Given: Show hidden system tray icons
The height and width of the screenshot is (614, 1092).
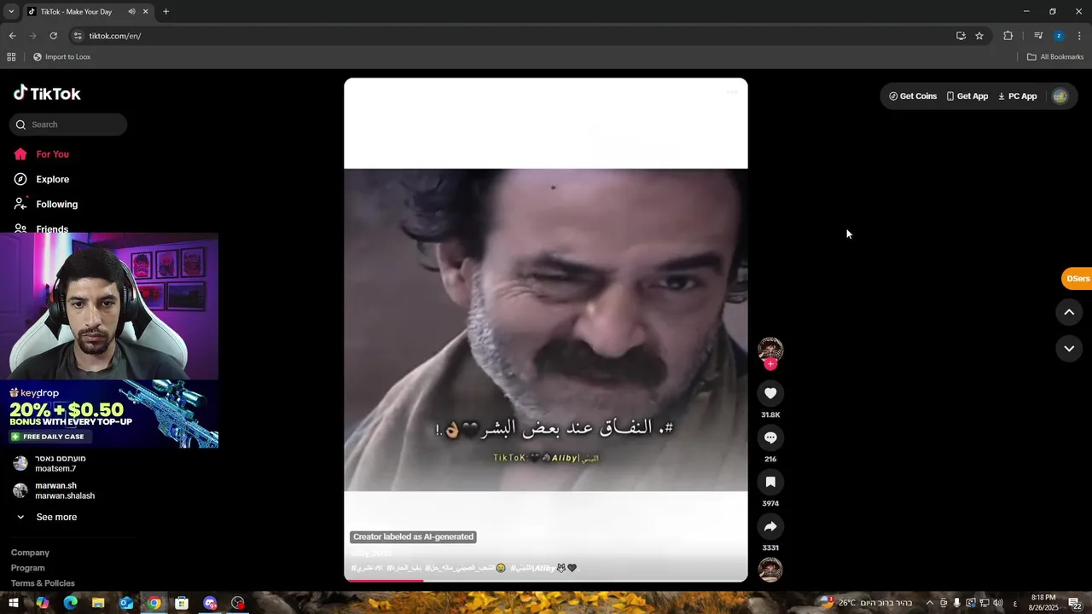Looking at the screenshot, I should tap(929, 603).
